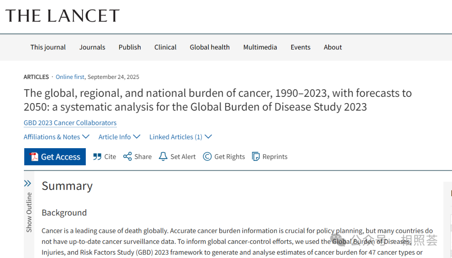The image size is (452, 258).
Task: Go to Clinical section
Action: [x=165, y=47]
